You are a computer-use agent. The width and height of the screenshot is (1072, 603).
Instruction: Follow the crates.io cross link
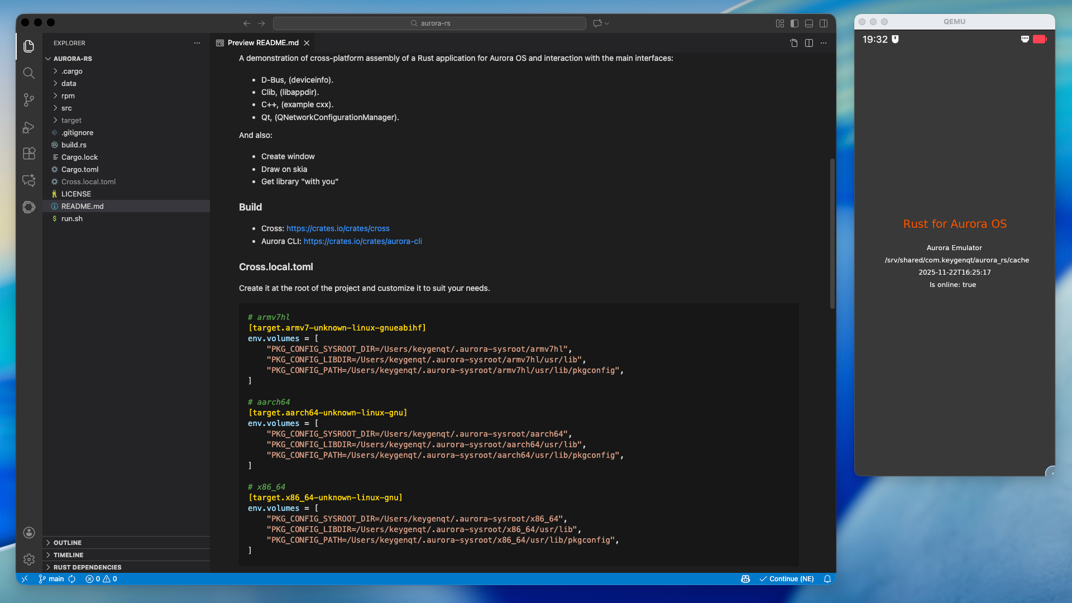338,228
